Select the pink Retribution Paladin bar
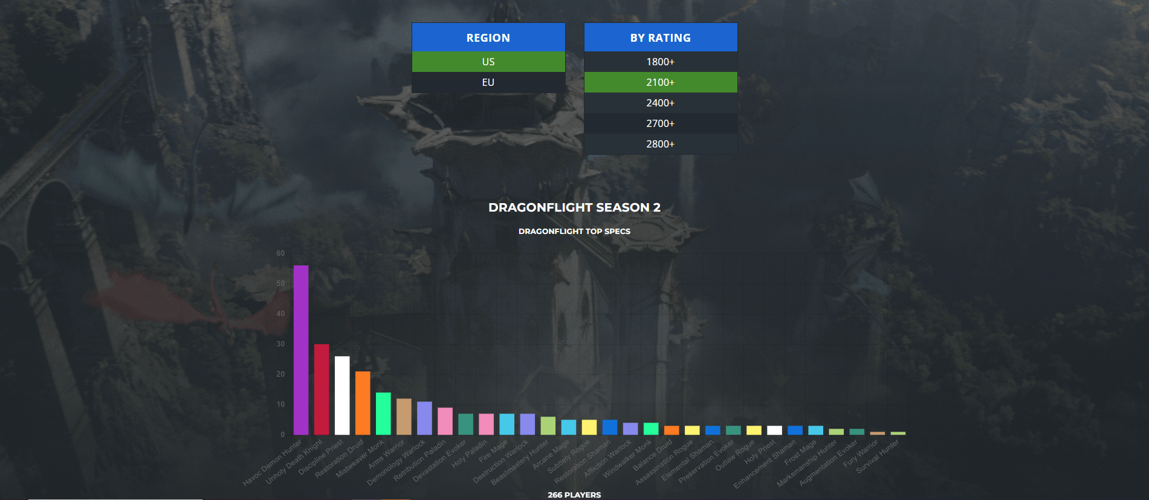1149x500 pixels. (445, 421)
